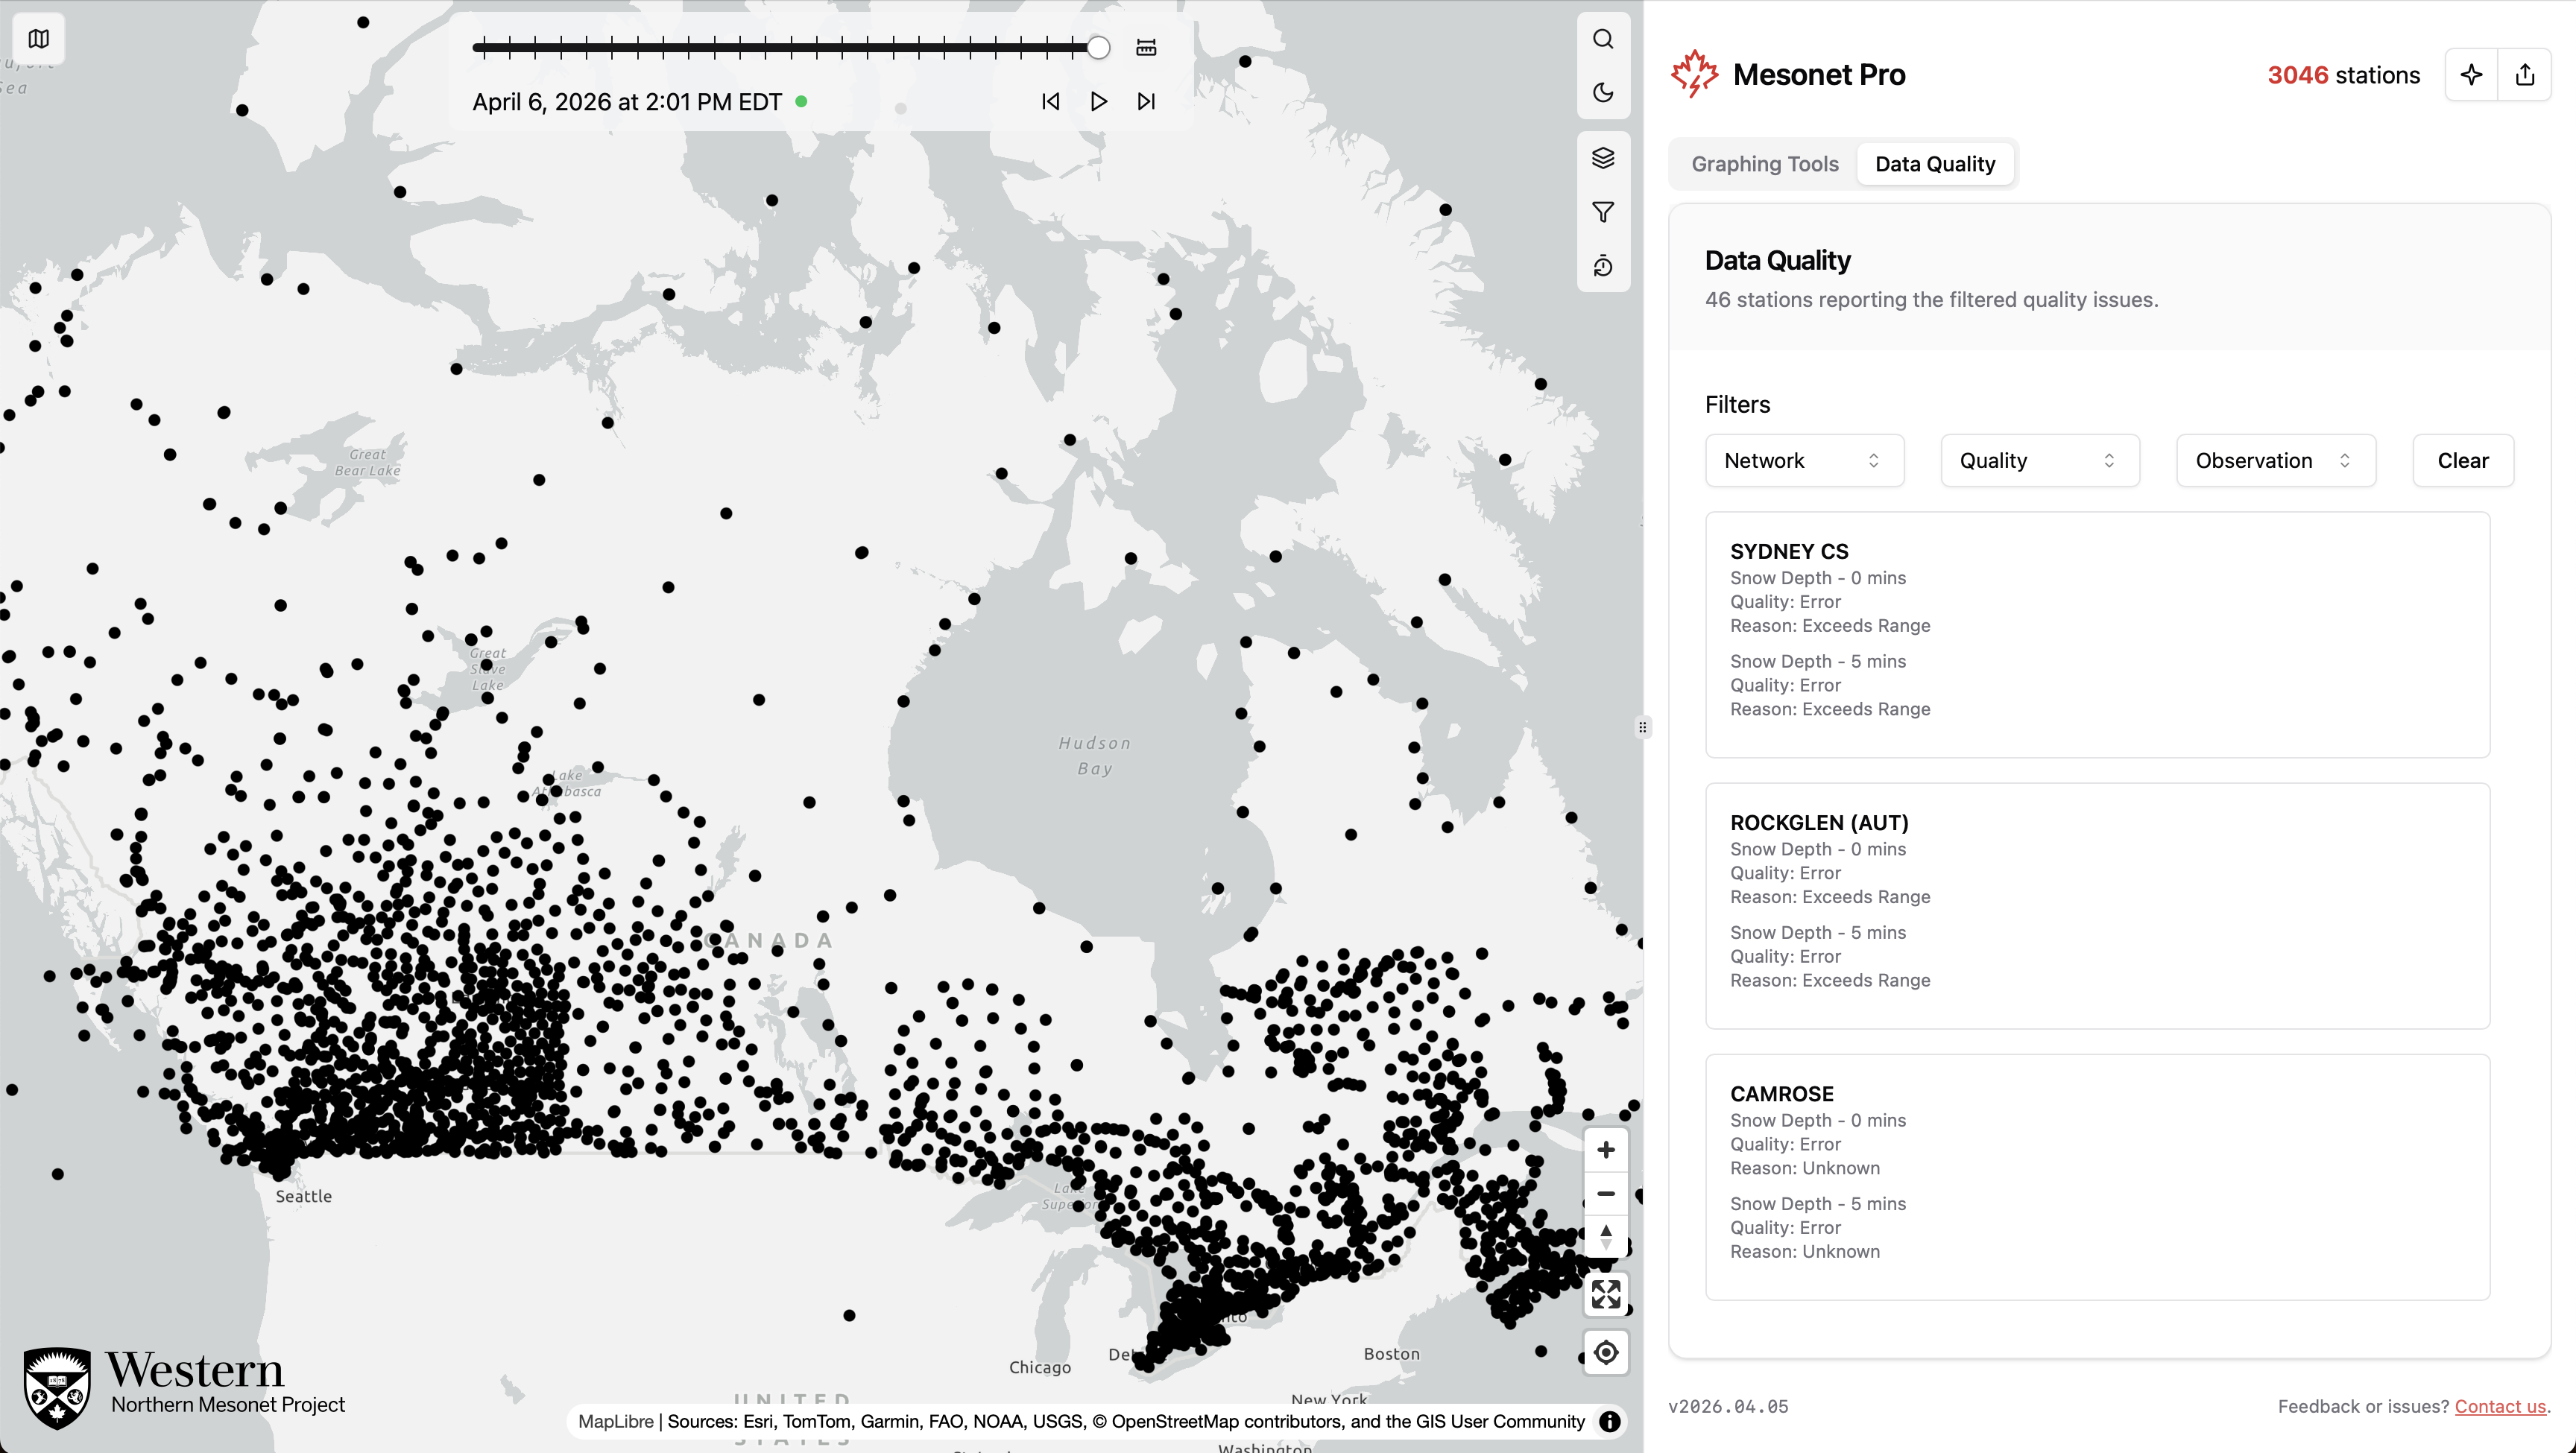Follow the Contact us link
This screenshot has width=2576, height=1453.
point(2499,1406)
